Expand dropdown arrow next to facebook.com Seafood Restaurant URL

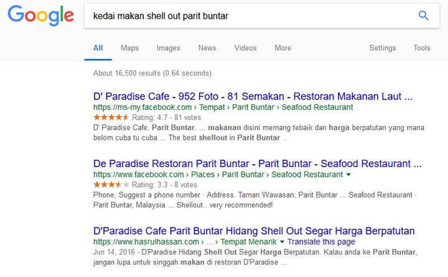(x=348, y=175)
